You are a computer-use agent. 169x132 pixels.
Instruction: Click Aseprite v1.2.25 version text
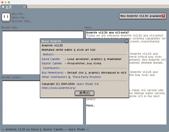[52, 46]
